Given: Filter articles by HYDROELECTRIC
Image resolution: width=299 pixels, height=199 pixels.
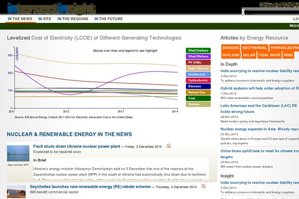Looking at the screenshot, I should coord(284,48).
